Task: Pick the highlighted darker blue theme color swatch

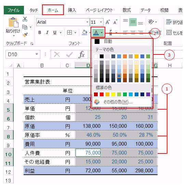Action: point(119,76)
